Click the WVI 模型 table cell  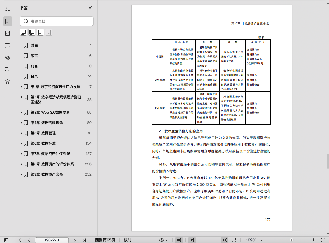pos(160,80)
